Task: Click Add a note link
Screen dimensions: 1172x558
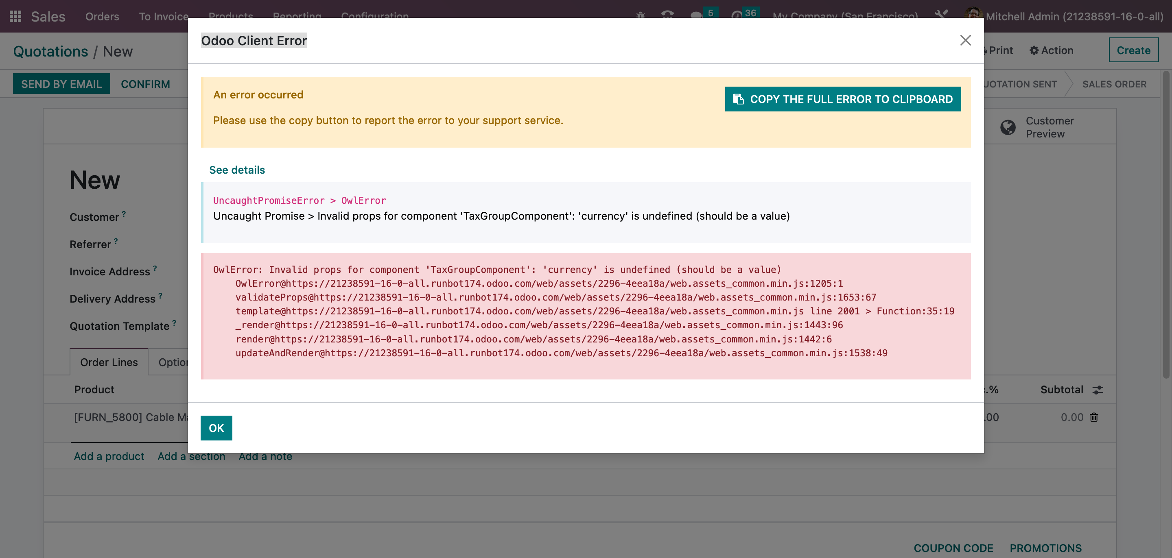Action: coord(265,457)
